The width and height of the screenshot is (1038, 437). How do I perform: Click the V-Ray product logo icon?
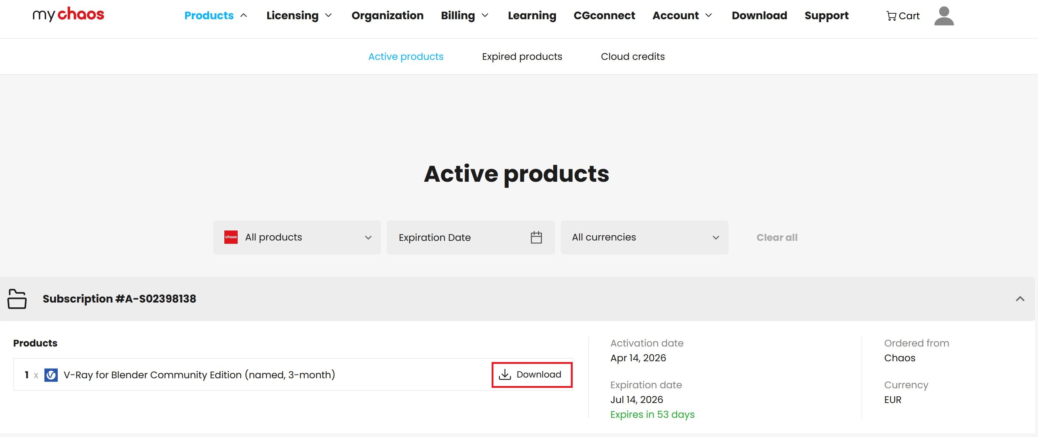click(x=51, y=375)
